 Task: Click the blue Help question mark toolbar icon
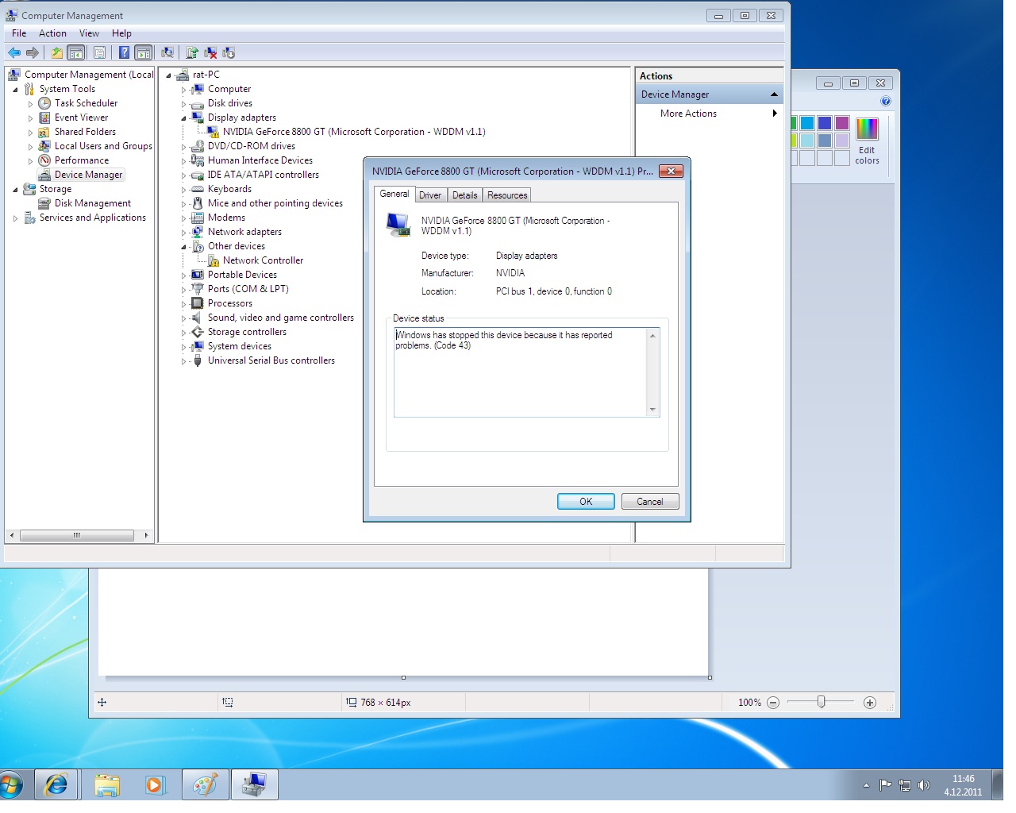coord(124,53)
